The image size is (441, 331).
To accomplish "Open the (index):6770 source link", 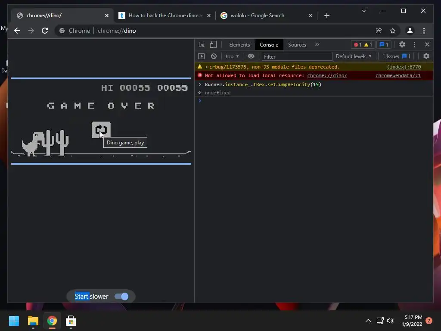I will tap(404, 67).
